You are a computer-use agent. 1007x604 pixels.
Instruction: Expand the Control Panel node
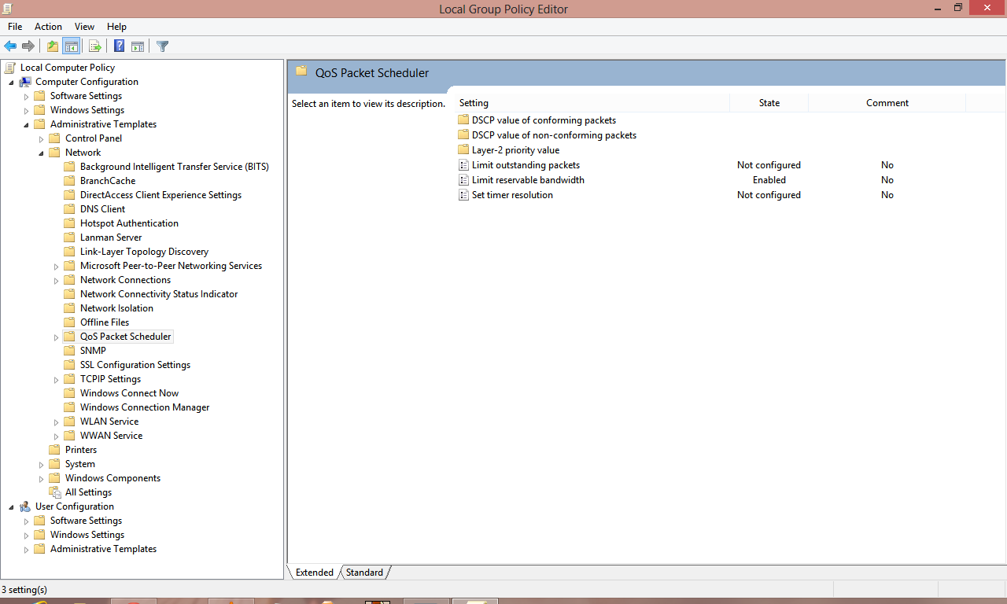tap(41, 139)
